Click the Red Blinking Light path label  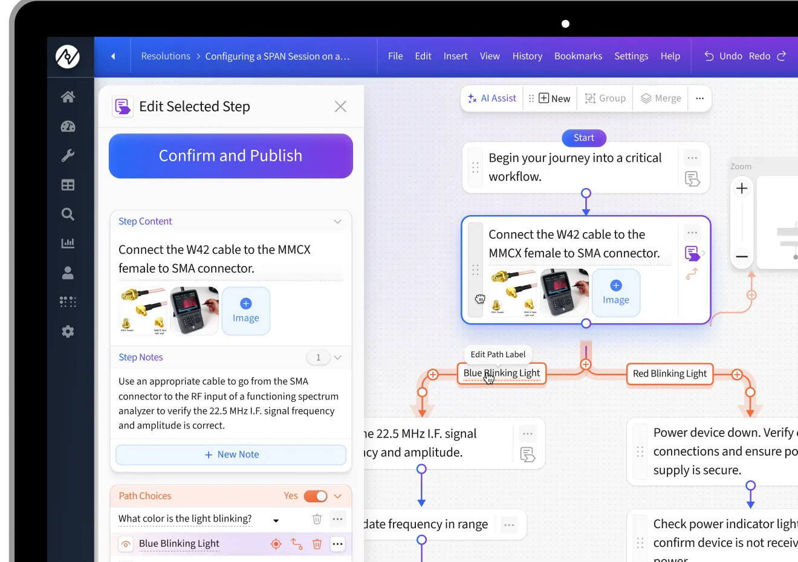[670, 374]
